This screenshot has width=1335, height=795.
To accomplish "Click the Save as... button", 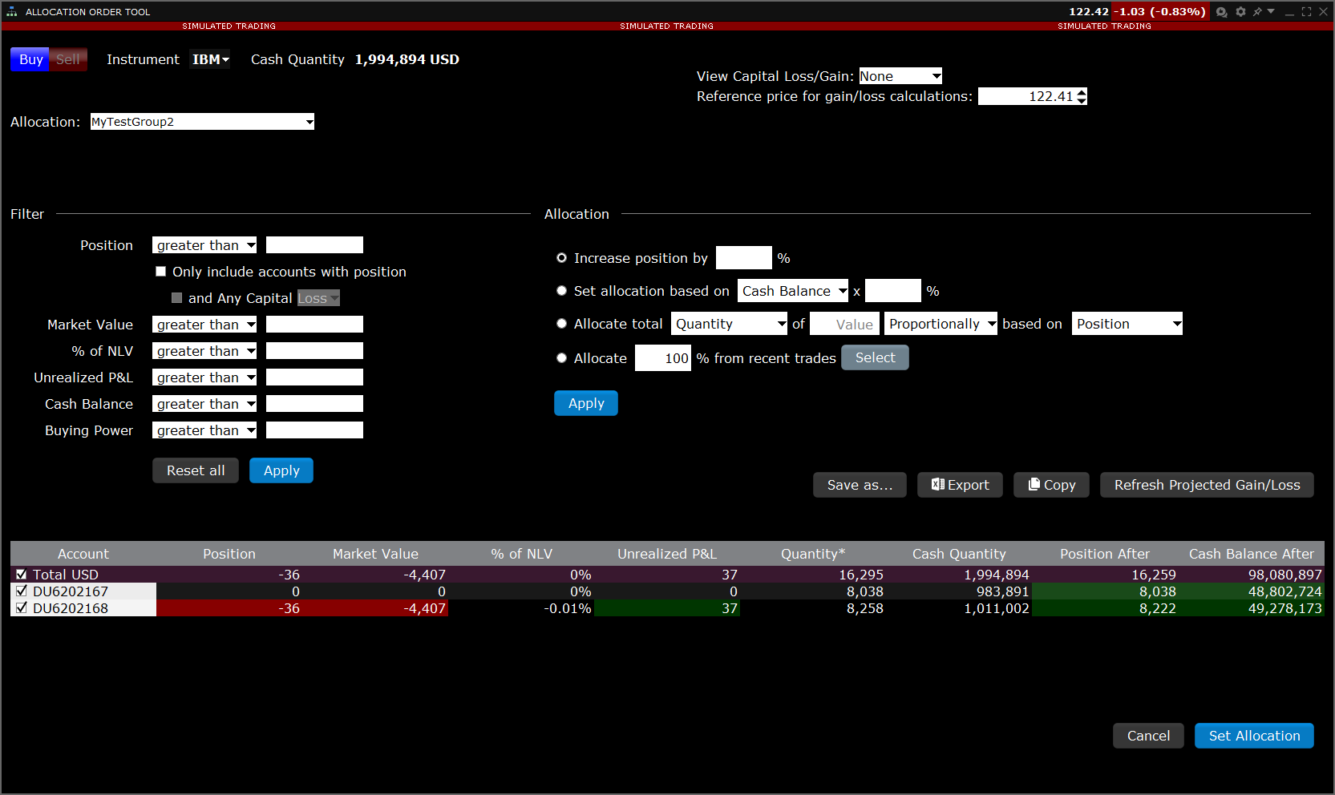I will (860, 485).
